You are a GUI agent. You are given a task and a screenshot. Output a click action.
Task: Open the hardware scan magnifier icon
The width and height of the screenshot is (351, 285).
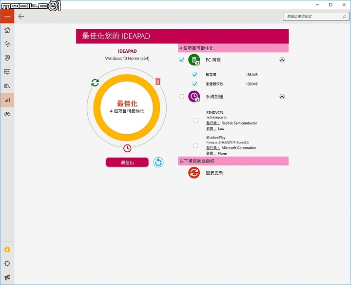tap(7, 86)
